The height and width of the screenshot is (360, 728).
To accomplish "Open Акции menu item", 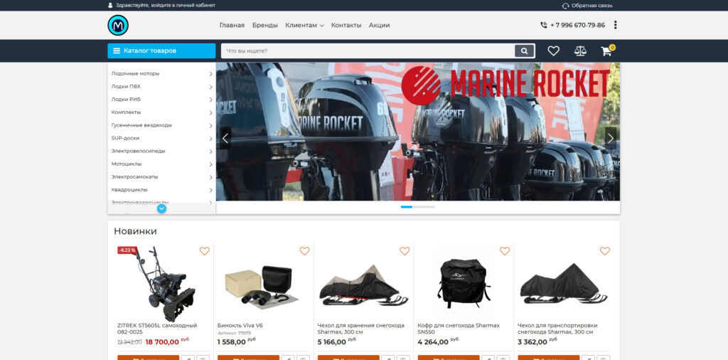I will click(380, 25).
